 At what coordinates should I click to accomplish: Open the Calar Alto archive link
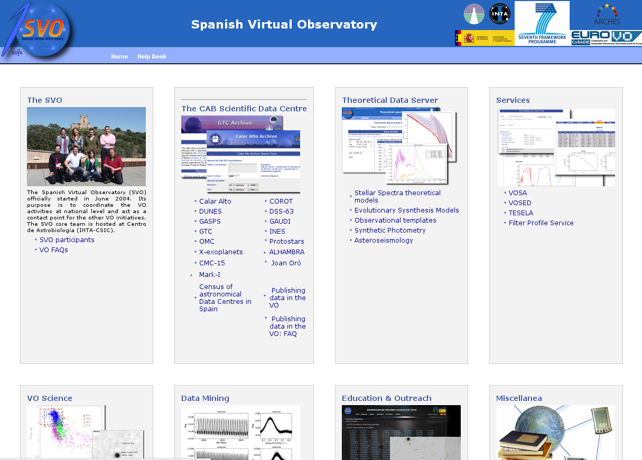(215, 202)
